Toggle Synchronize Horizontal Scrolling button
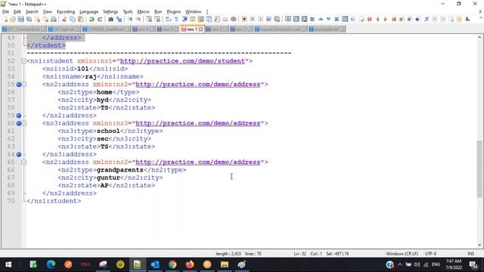Image resolution: width=484 pixels, height=272 pixels. point(157,19)
